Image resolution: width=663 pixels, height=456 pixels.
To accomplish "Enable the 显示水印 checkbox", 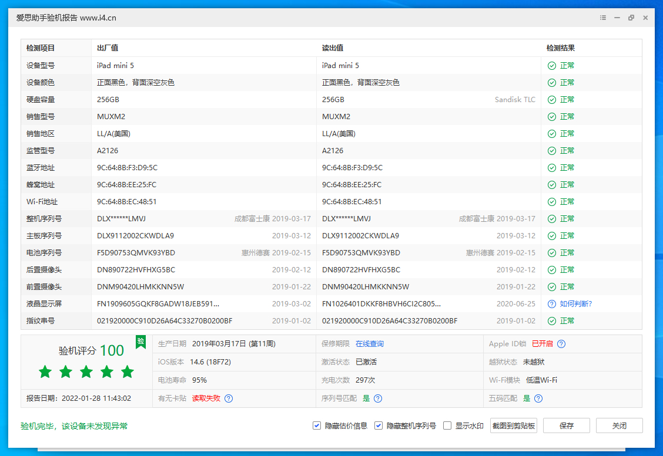I will pos(447,425).
